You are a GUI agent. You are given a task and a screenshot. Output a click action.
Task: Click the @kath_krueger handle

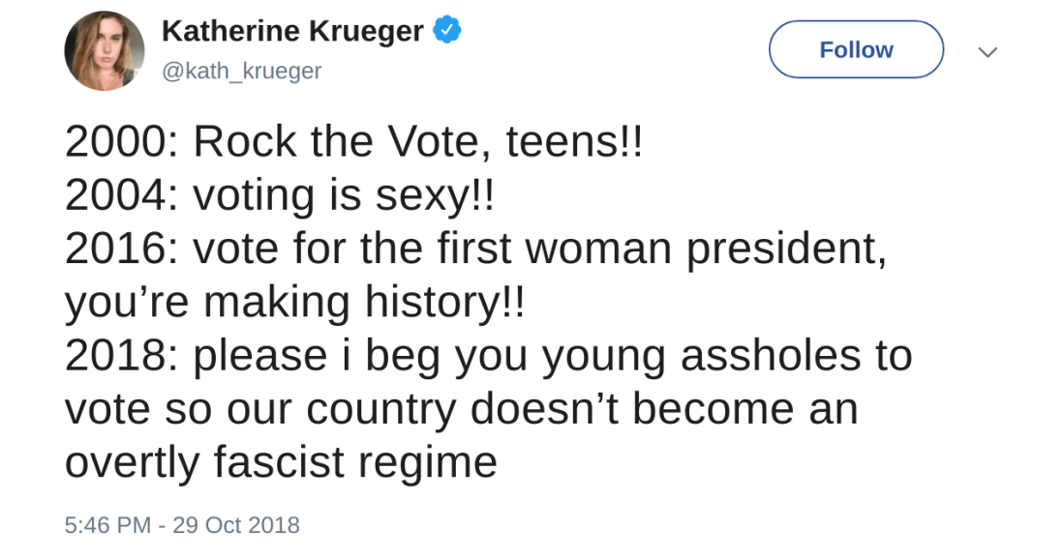[241, 72]
